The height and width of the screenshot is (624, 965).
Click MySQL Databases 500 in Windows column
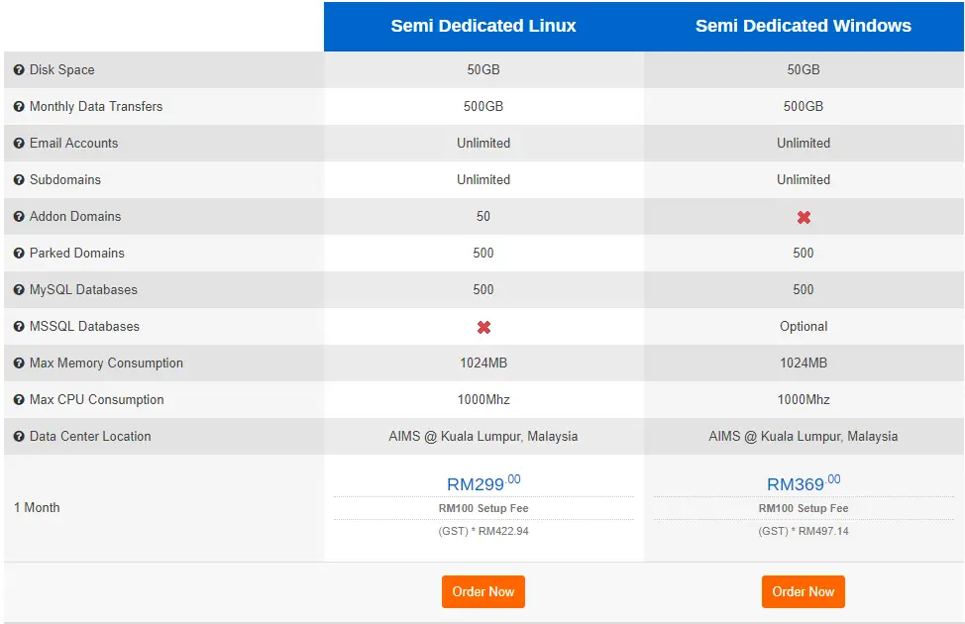click(x=804, y=289)
